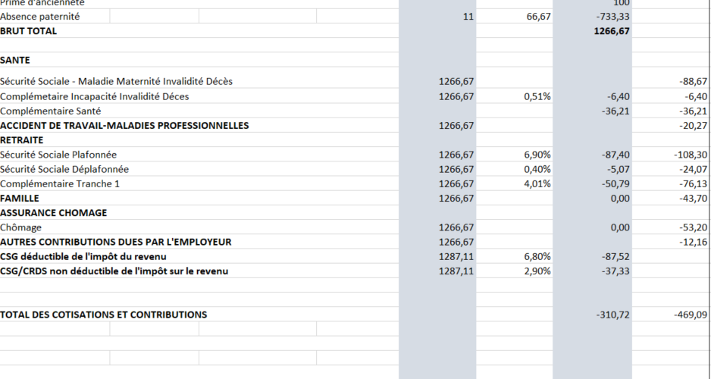This screenshot has height=379, width=711.
Task: Select the -733,33 amount cell
Action: click(612, 17)
